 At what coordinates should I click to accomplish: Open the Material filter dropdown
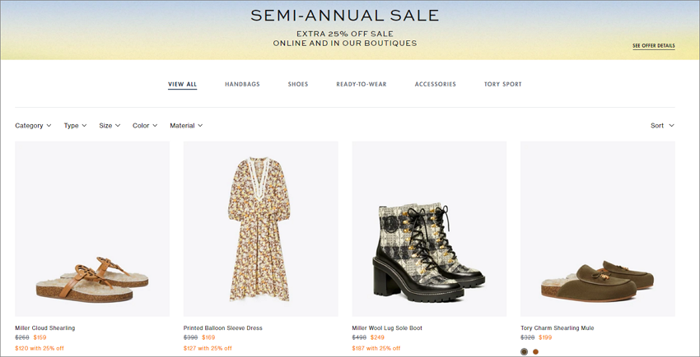(186, 126)
